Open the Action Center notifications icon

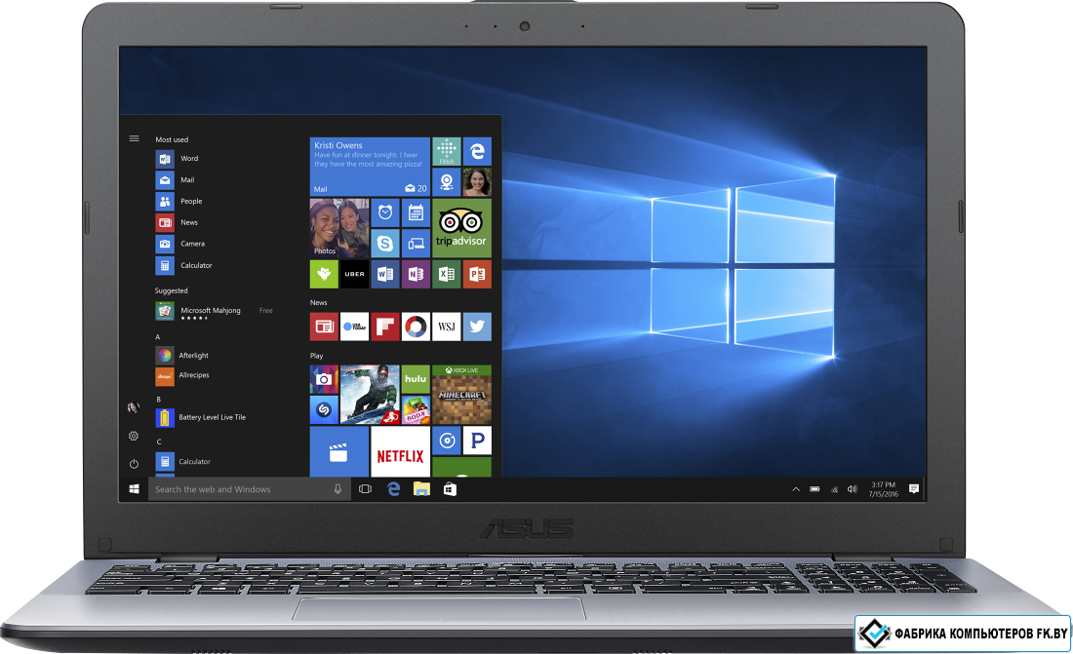tap(914, 489)
